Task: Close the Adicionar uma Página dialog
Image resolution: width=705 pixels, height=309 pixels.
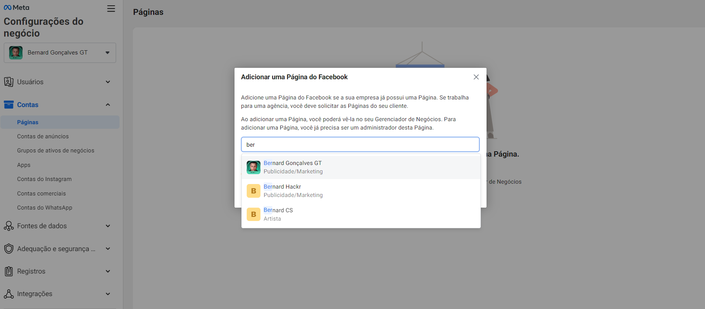Action: click(x=476, y=77)
